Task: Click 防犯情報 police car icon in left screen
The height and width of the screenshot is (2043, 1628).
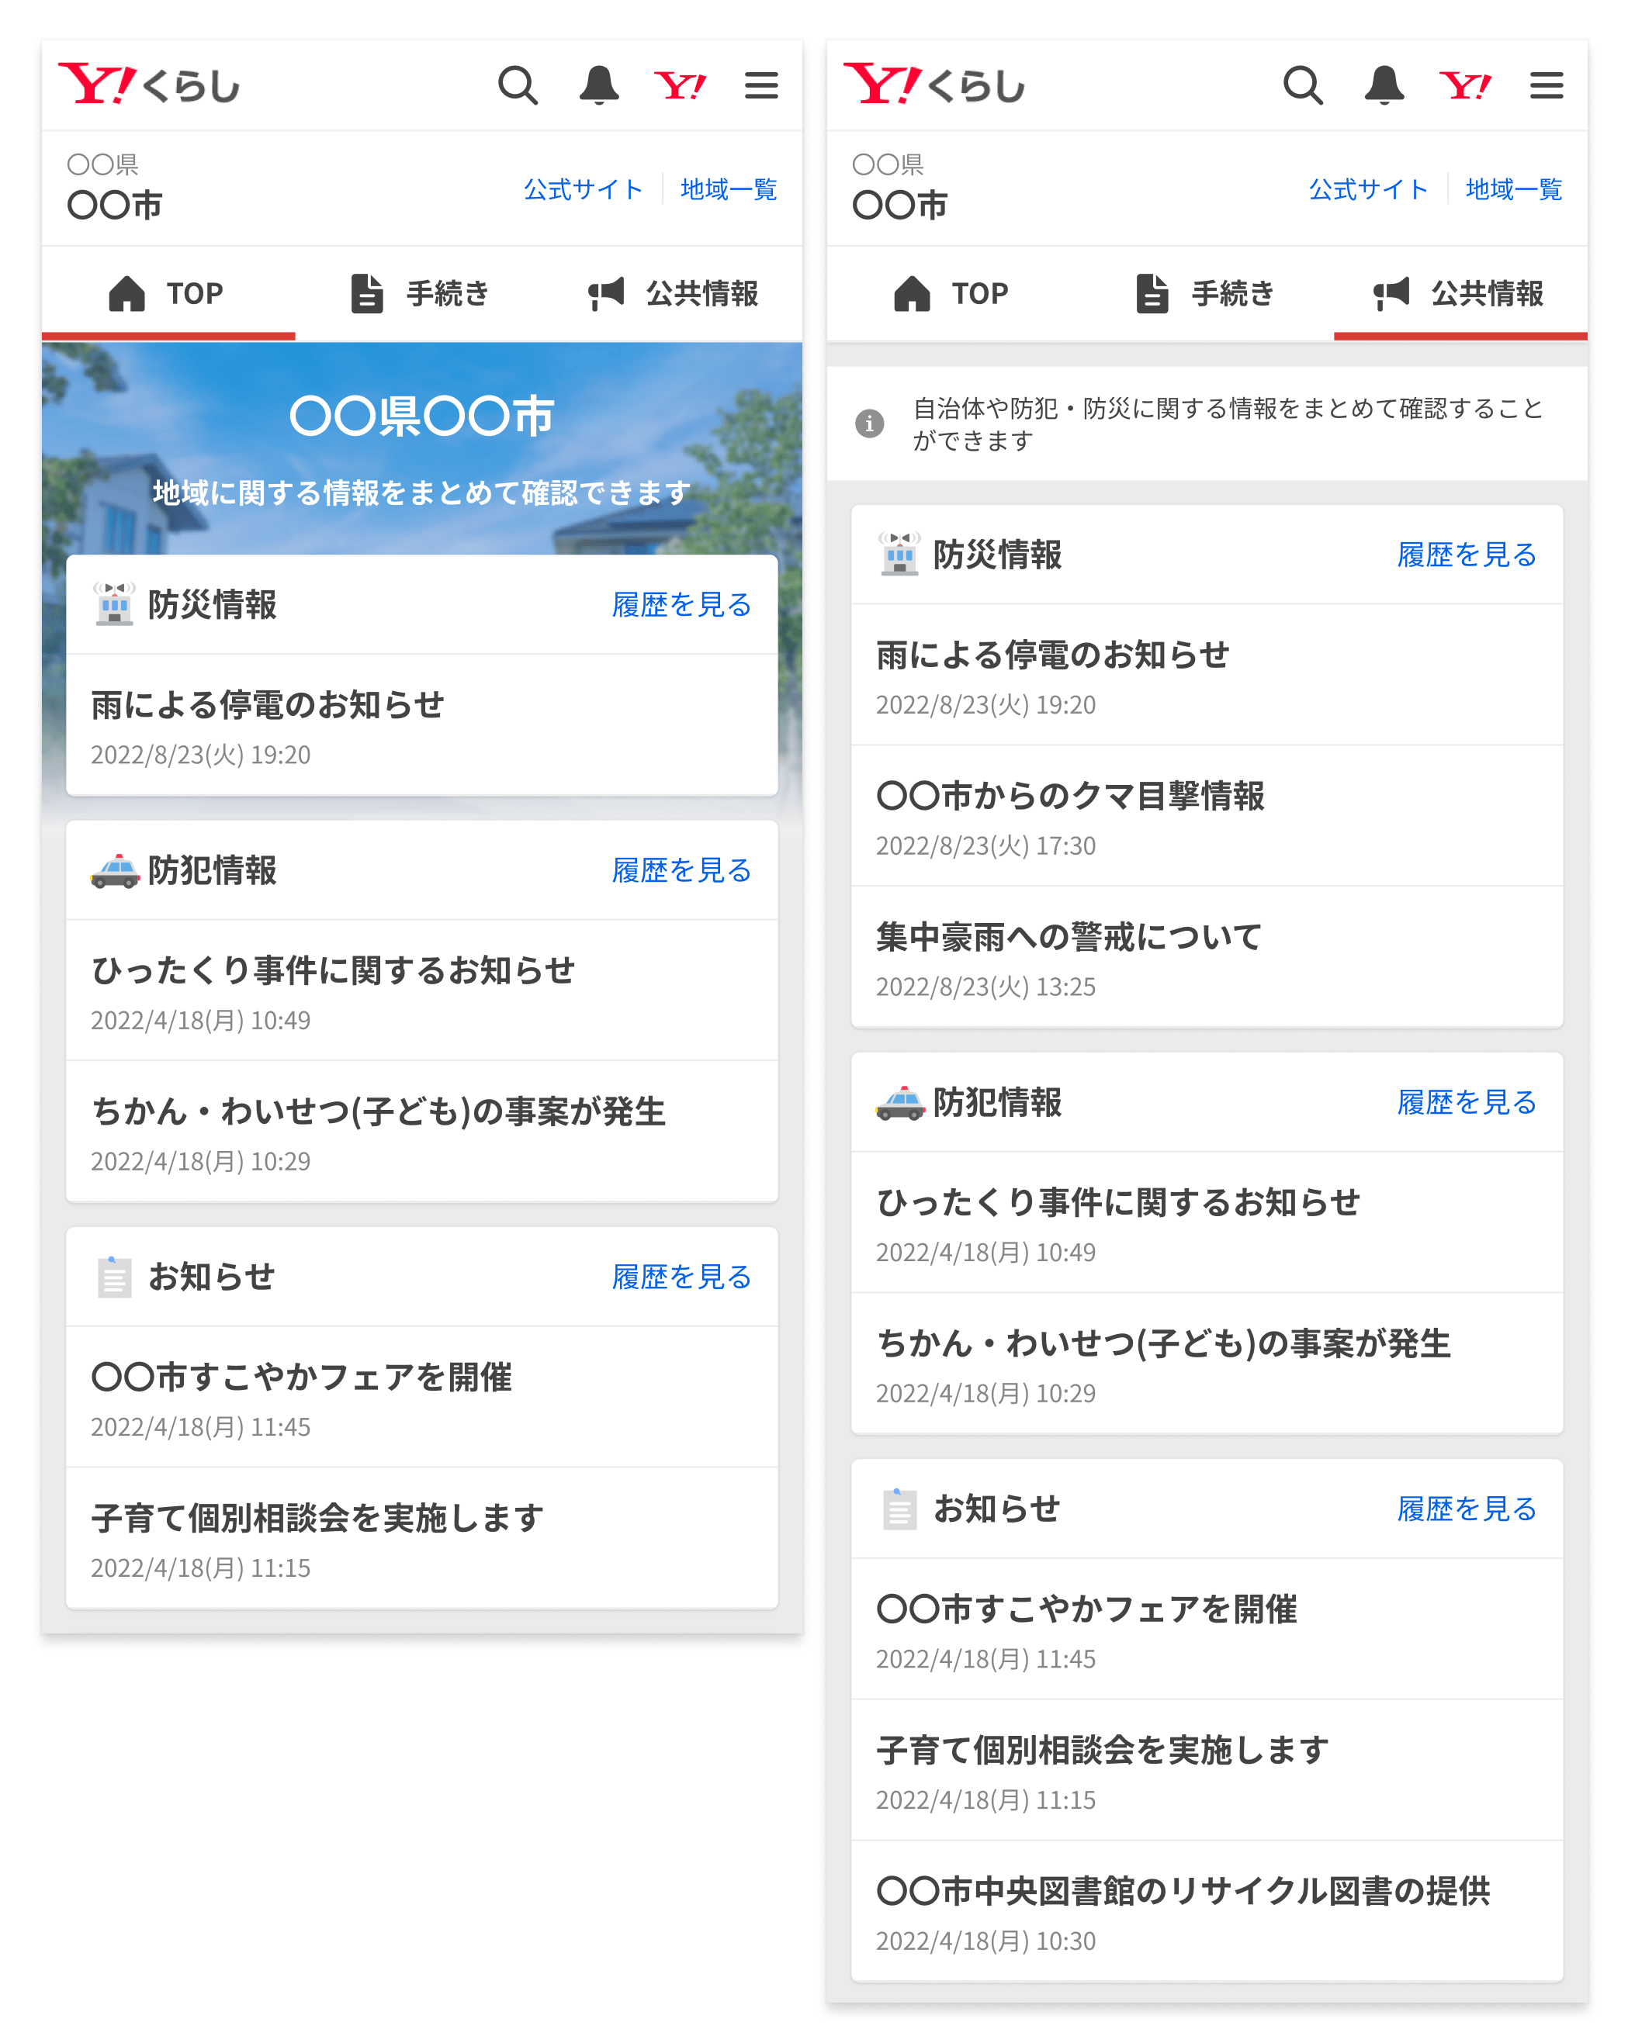Action: click(115, 870)
